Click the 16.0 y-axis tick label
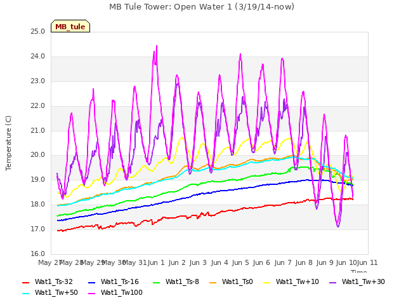Viewport: 406px width, 305px height. [x=38, y=254]
